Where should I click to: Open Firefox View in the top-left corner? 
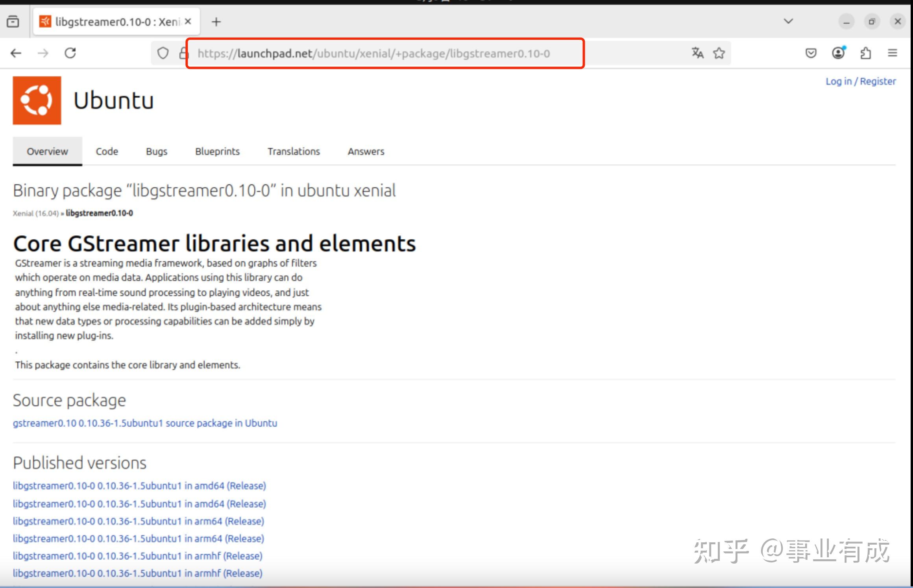pos(13,22)
